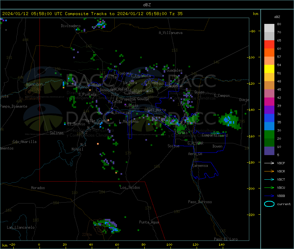
Task: Click the 0 km x-axis tick label
Action: point(39,245)
